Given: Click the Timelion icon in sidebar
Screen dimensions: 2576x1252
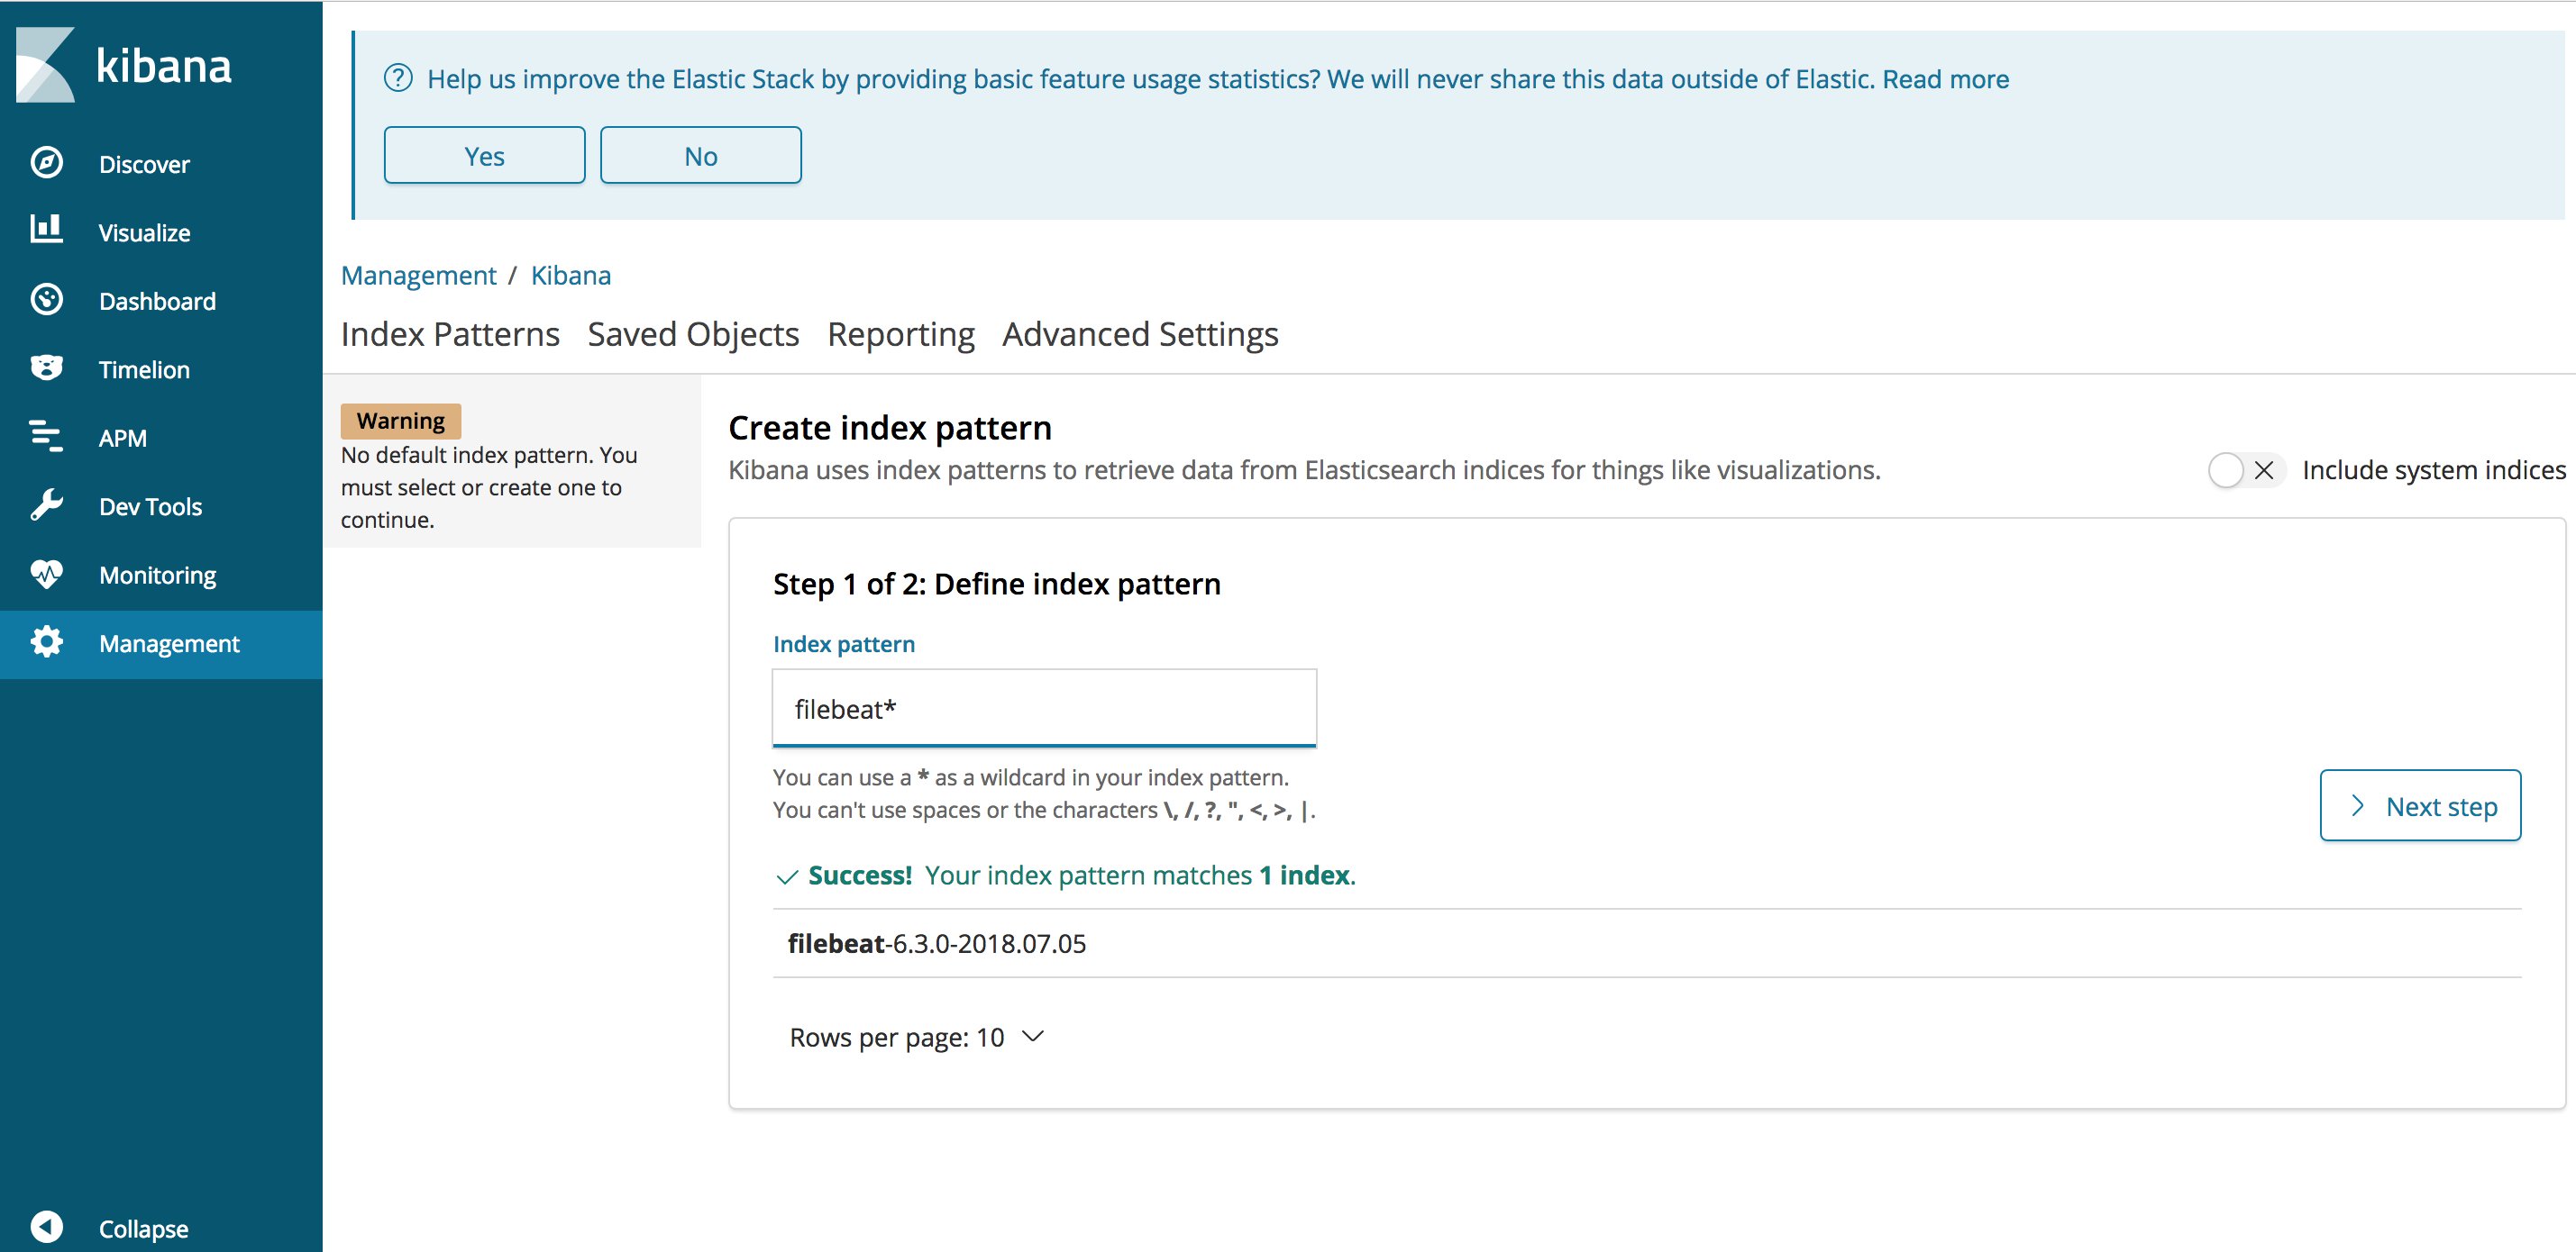Looking at the screenshot, I should [x=44, y=367].
